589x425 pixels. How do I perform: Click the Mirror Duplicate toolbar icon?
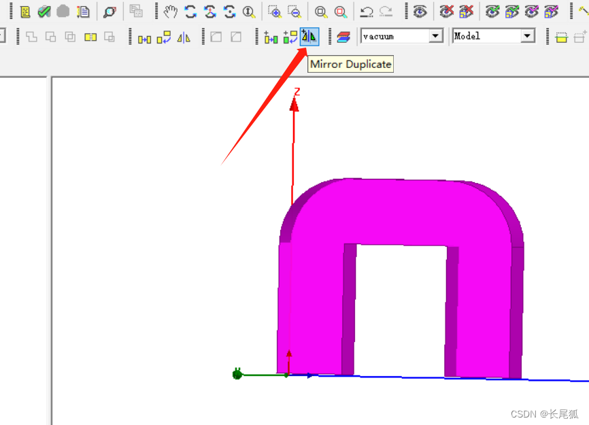(309, 37)
